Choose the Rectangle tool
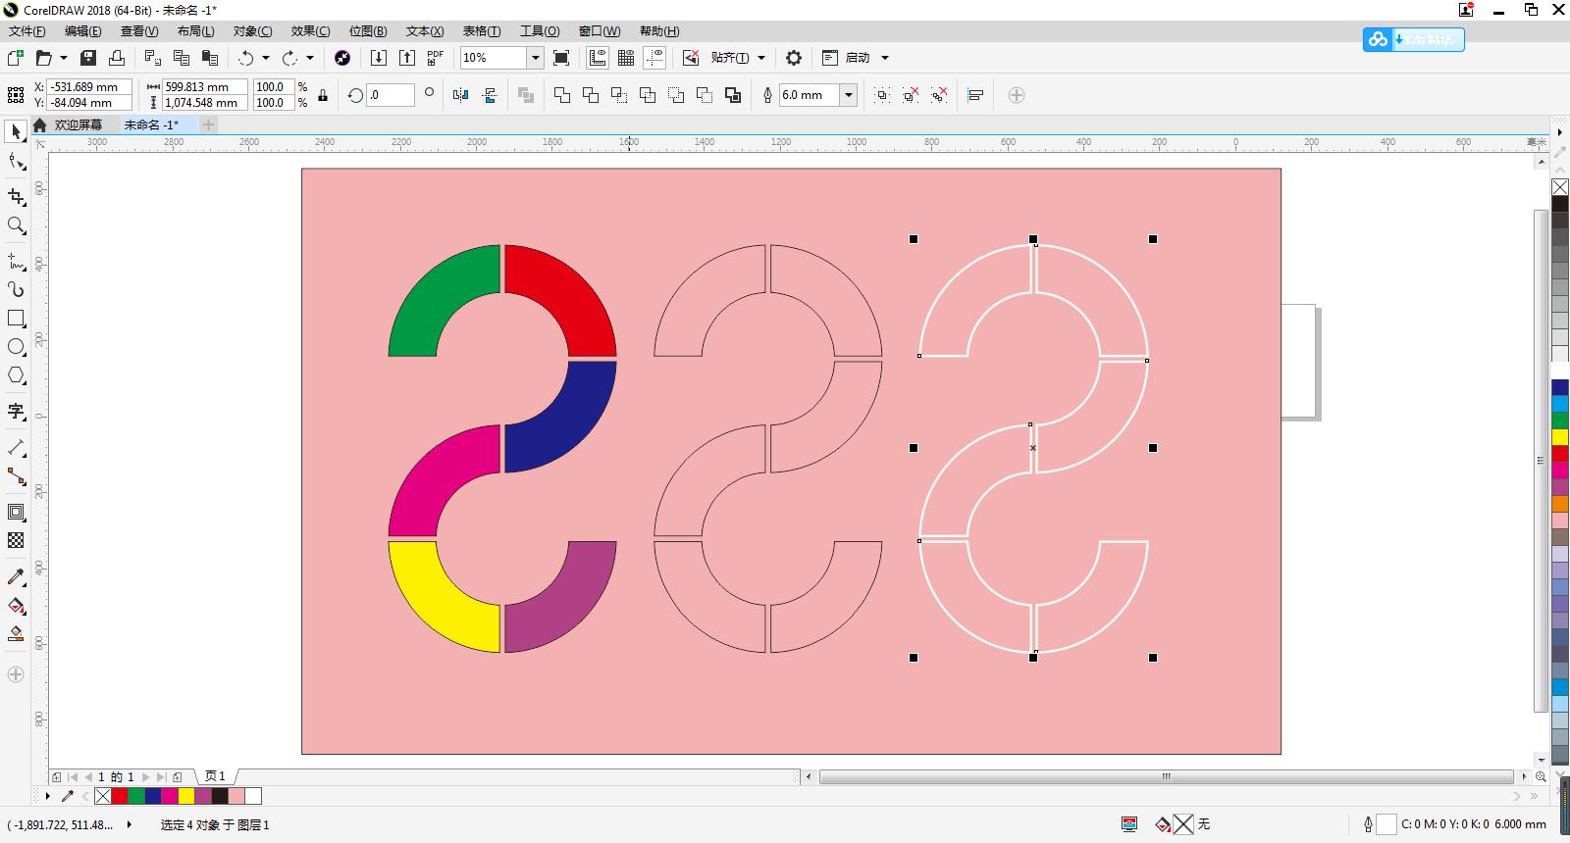Viewport: 1570px width, 843px height. [16, 319]
